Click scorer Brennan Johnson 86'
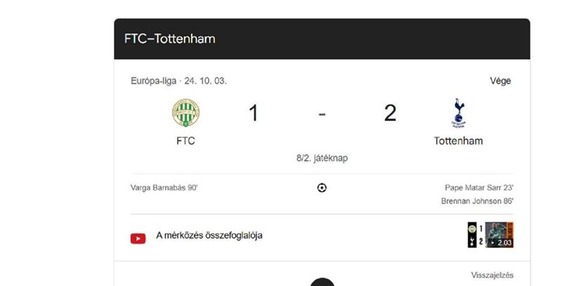 coord(477,201)
